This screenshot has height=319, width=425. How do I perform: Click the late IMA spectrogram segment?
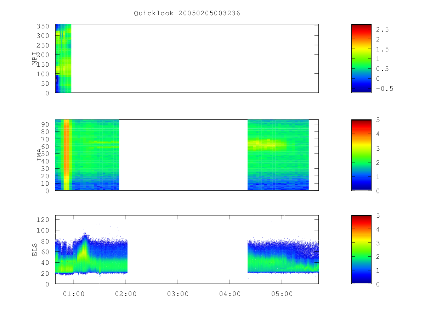click(x=278, y=155)
